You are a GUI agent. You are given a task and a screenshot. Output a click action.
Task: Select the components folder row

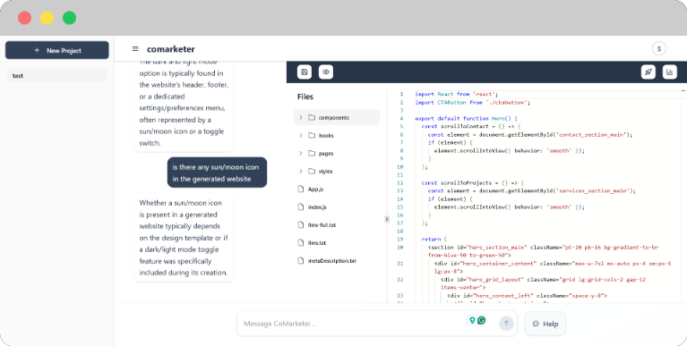point(337,118)
